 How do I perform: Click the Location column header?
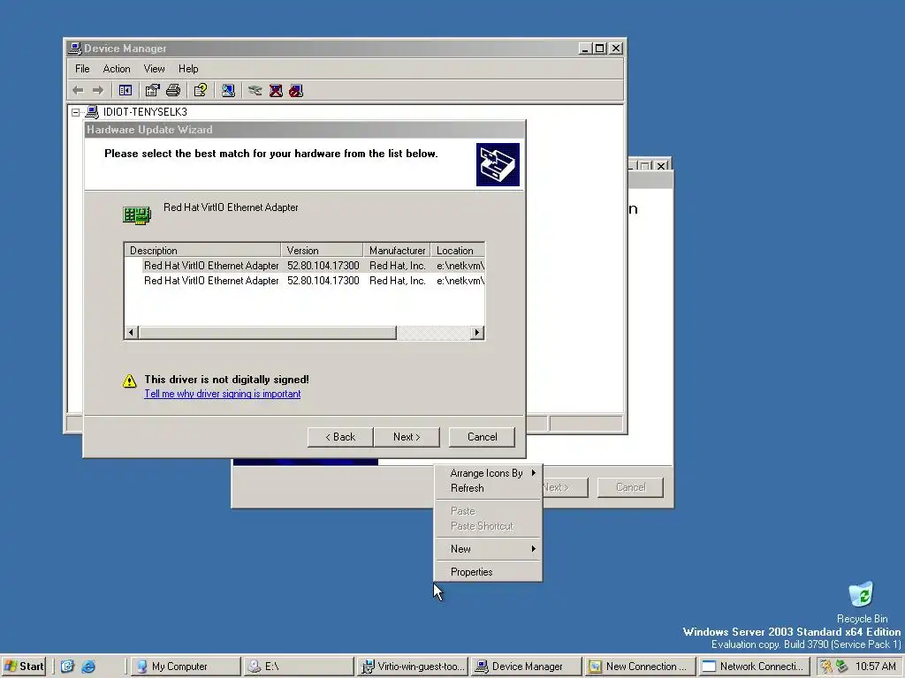(457, 250)
